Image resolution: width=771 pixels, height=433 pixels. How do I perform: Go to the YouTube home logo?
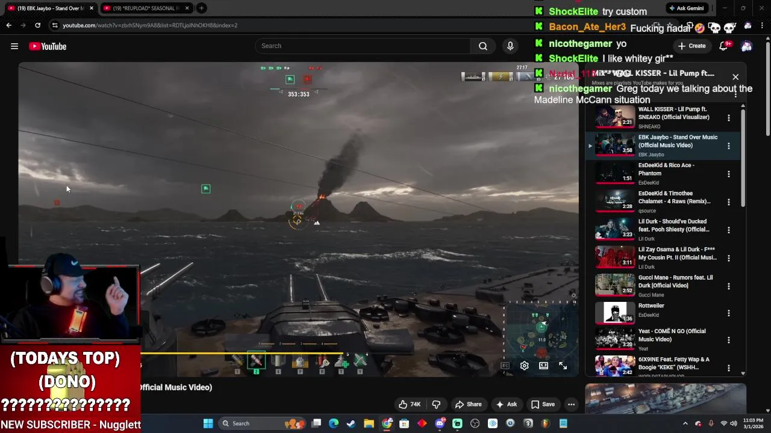(x=48, y=46)
